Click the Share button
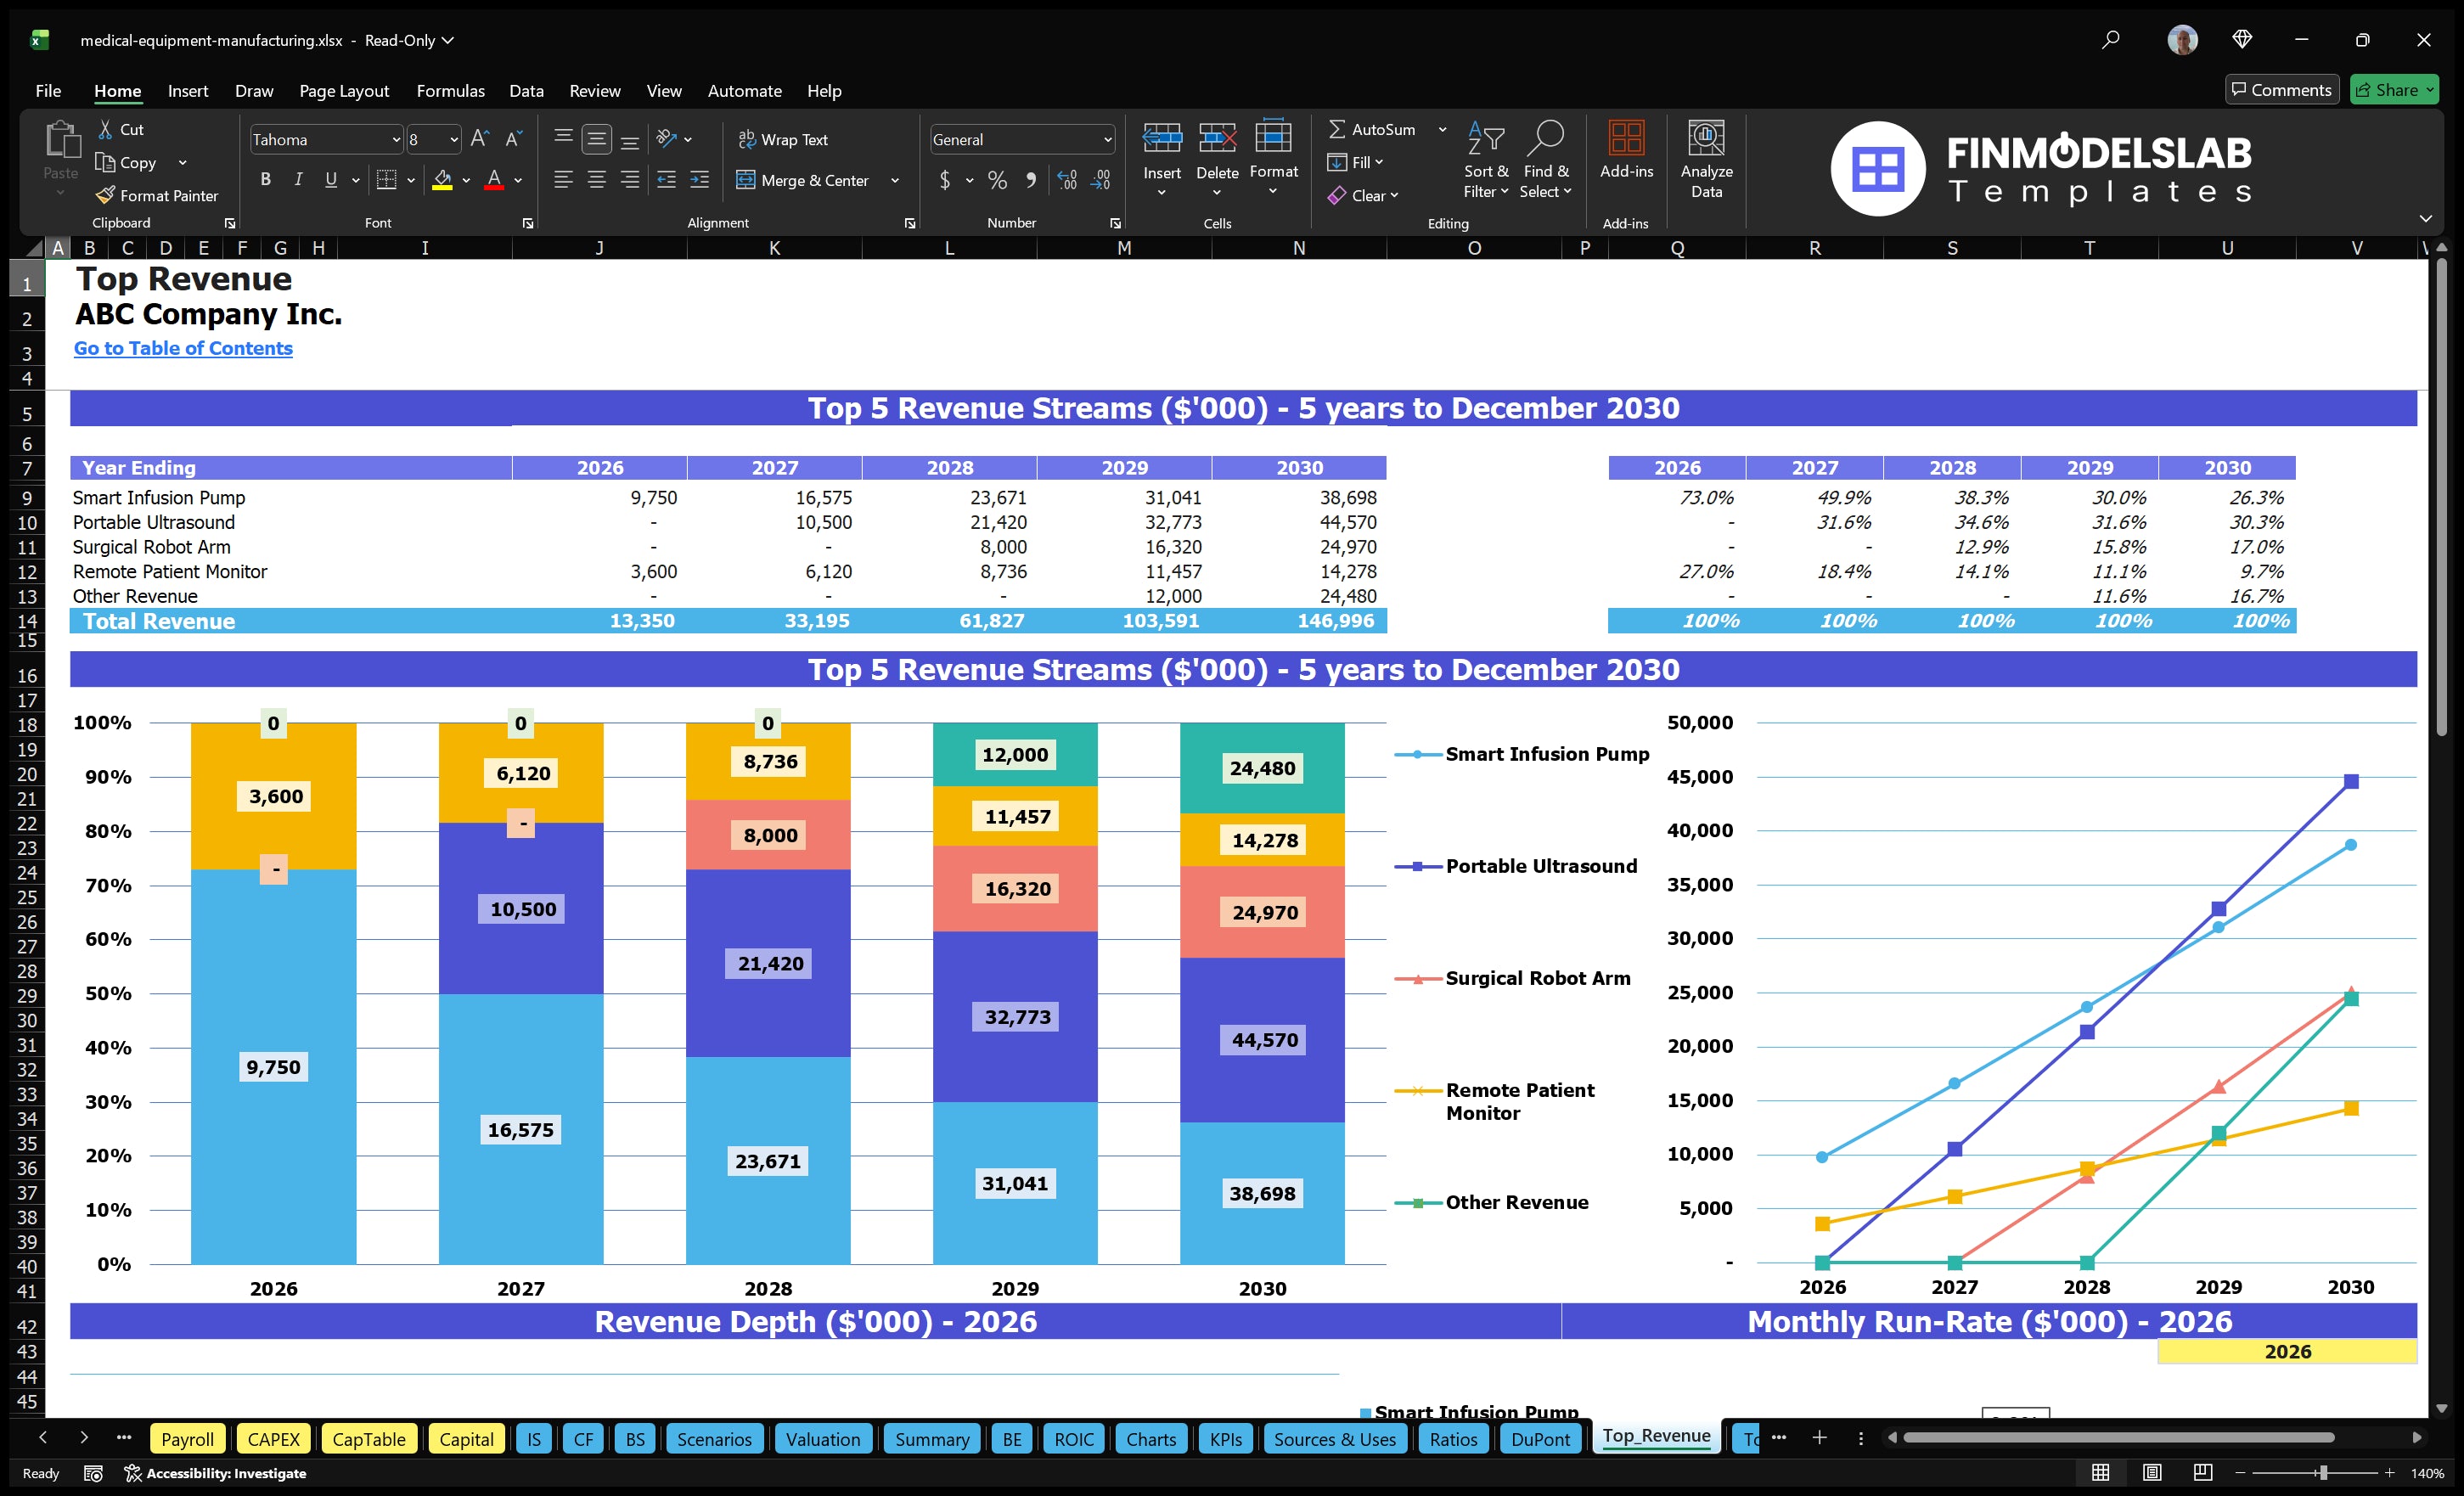This screenshot has height=1496, width=2464. tap(2394, 89)
